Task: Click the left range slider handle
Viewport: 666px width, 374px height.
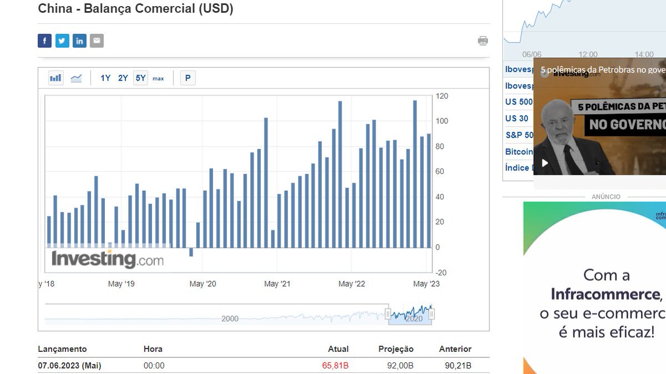Action: [x=389, y=315]
